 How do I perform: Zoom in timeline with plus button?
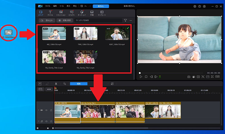pos(53,128)
